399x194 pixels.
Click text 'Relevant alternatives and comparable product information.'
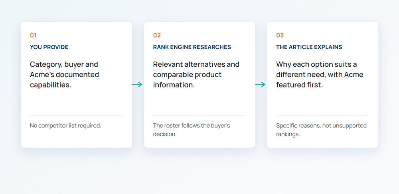(196, 75)
